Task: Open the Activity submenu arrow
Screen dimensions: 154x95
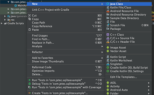Action: coord(149,86)
